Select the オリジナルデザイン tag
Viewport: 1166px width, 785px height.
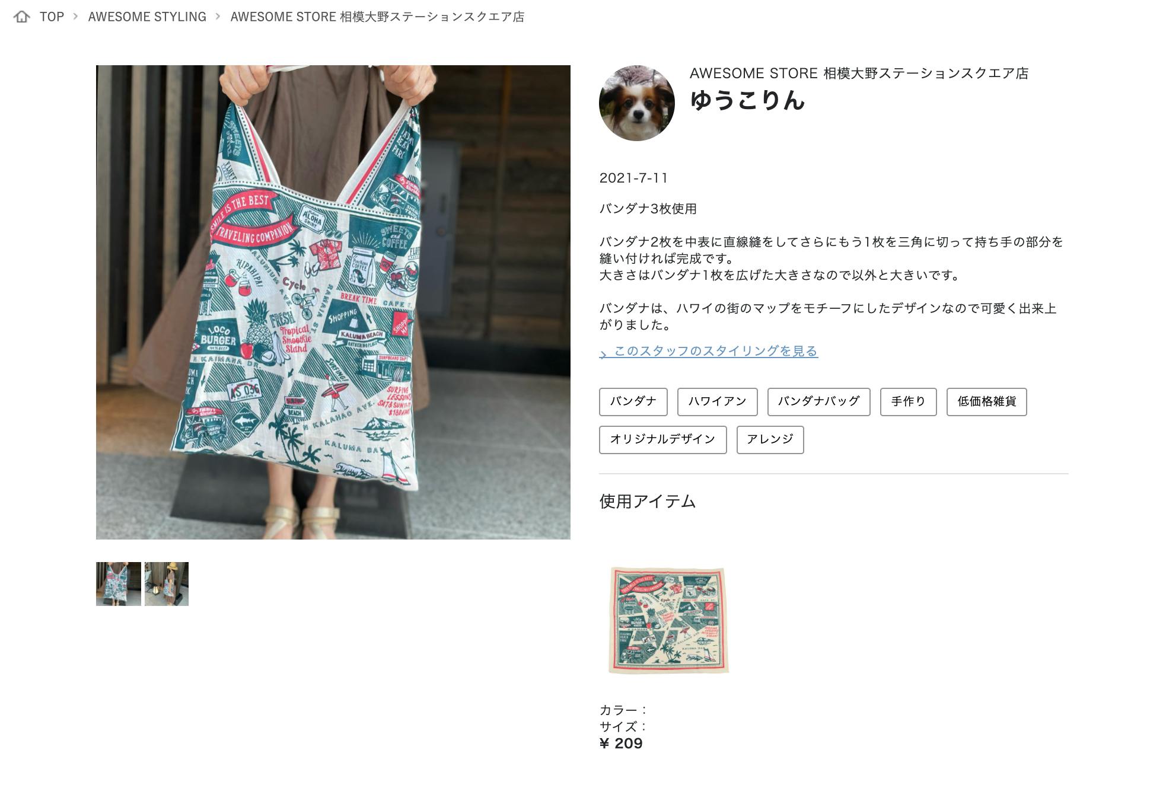(x=662, y=440)
